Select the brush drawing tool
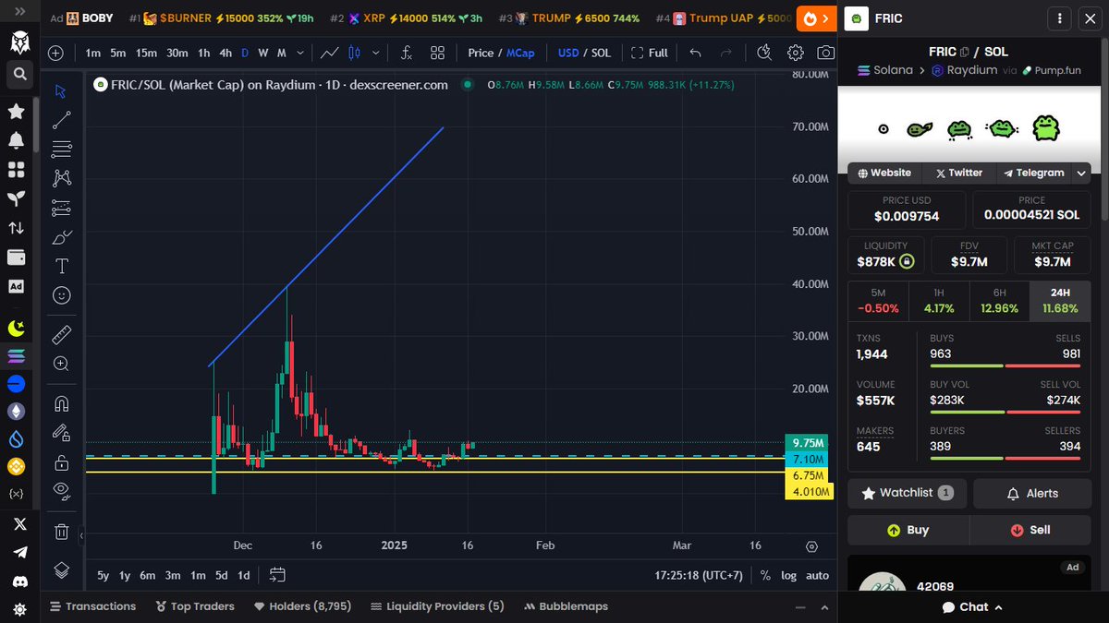Viewport: 1109px width, 623px height. [61, 237]
